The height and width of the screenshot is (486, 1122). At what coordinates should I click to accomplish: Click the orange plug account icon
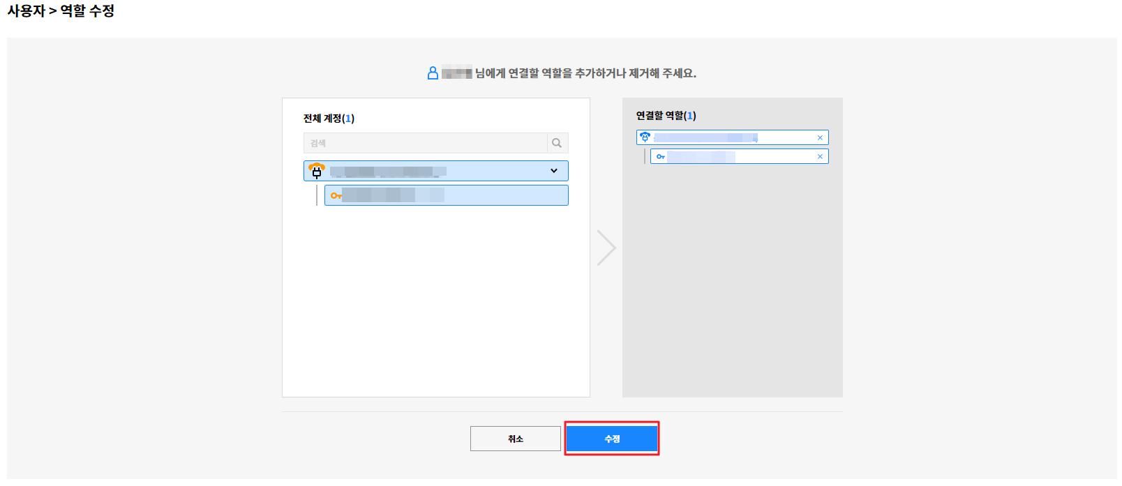coord(317,171)
